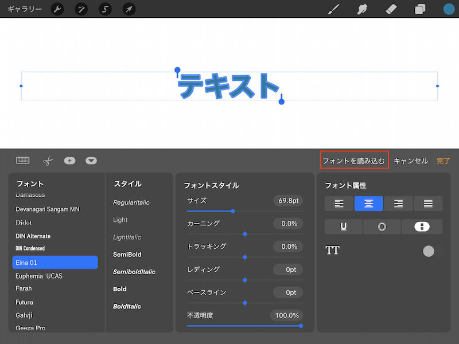Choose the Bold style
The image size is (459, 344).
point(120,289)
